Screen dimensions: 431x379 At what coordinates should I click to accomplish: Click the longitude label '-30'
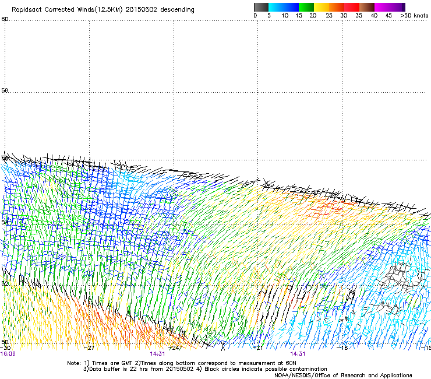(5, 348)
